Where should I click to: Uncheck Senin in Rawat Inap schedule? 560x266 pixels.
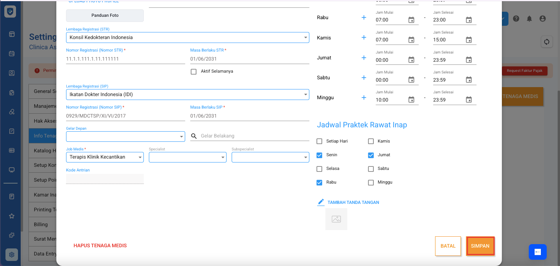[x=319, y=155]
